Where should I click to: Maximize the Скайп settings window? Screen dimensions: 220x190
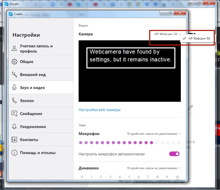tap(170, 13)
